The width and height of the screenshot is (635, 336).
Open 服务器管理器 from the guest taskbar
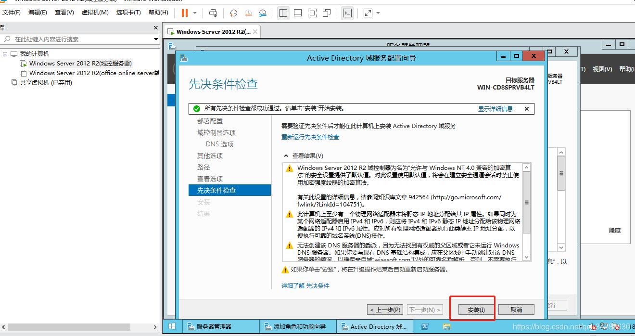220,326
